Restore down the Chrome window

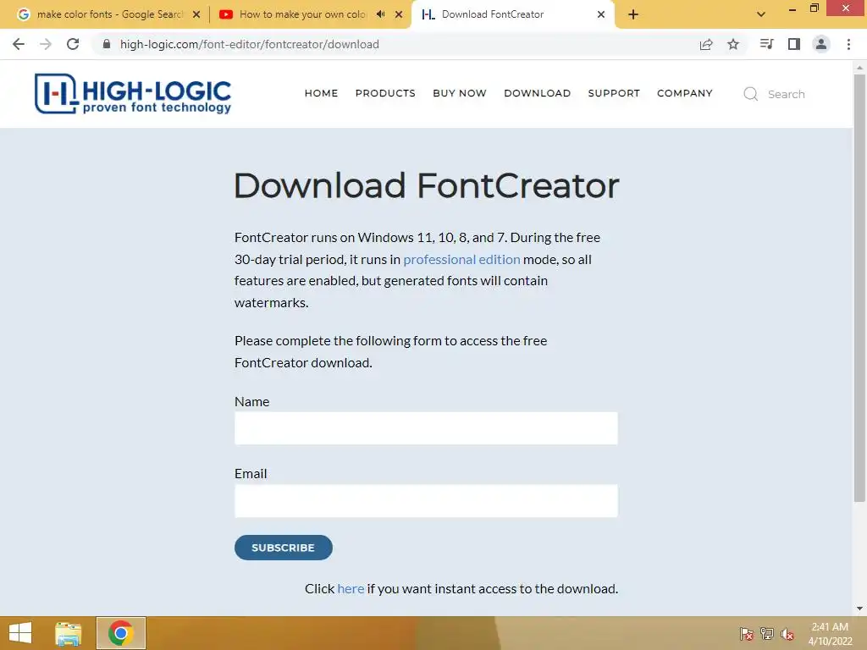click(x=814, y=8)
